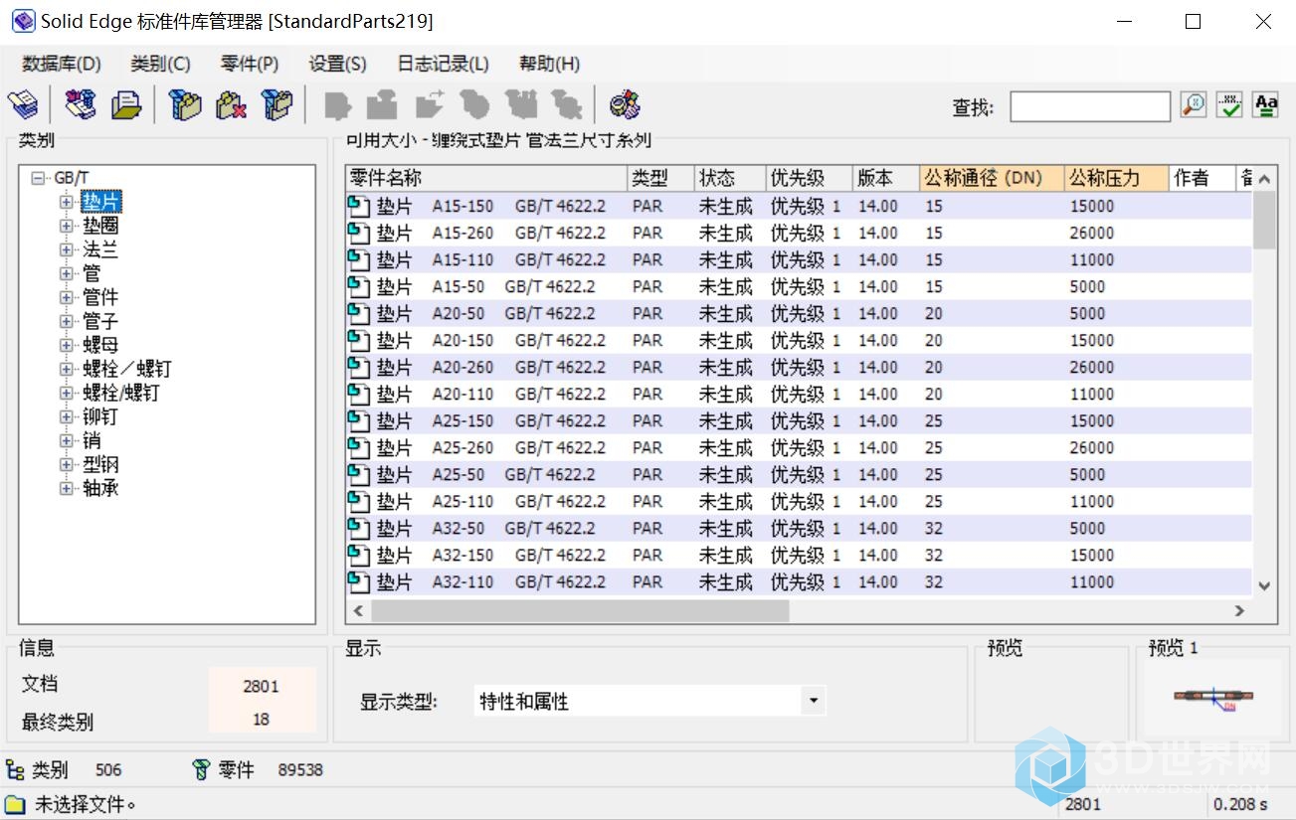Open the 类别(C) menu
This screenshot has height=820, width=1296.
[x=160, y=64]
